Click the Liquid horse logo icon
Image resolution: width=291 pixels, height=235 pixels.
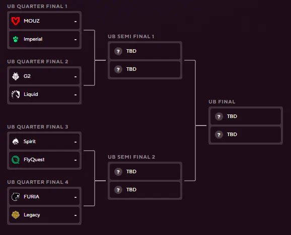click(x=16, y=94)
